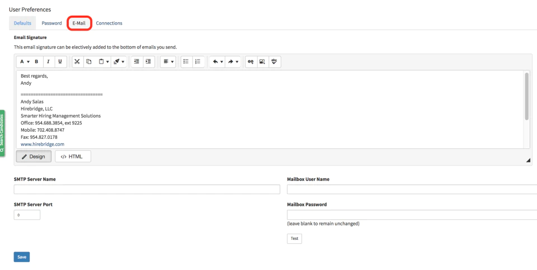Screen dimensions: 537x270
Task: Open the insert hyperlink tool
Action: [x=251, y=62]
